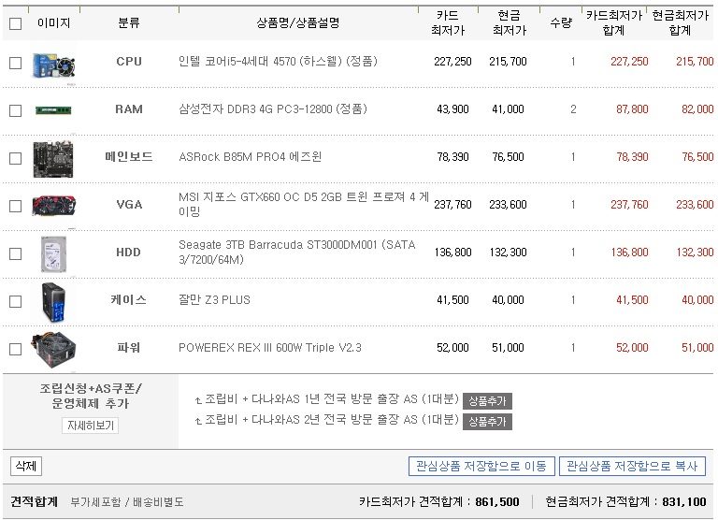This screenshot has width=718, height=520.
Task: Check the HDD row checkbox
Action: pyautogui.click(x=16, y=253)
